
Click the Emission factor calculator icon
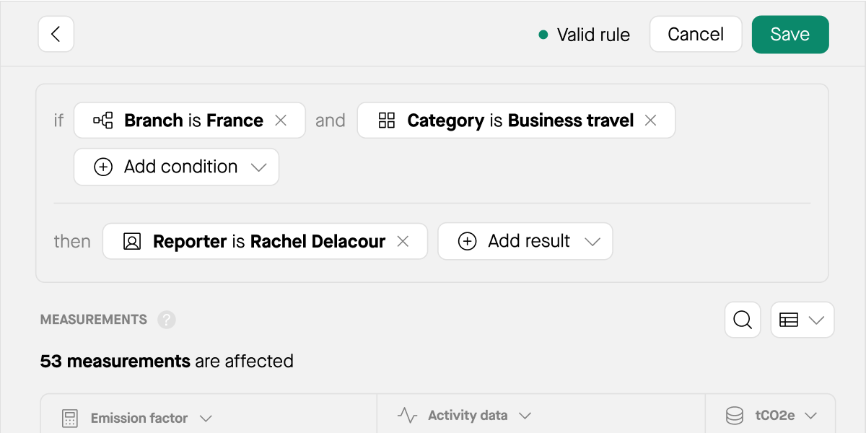[x=70, y=418]
